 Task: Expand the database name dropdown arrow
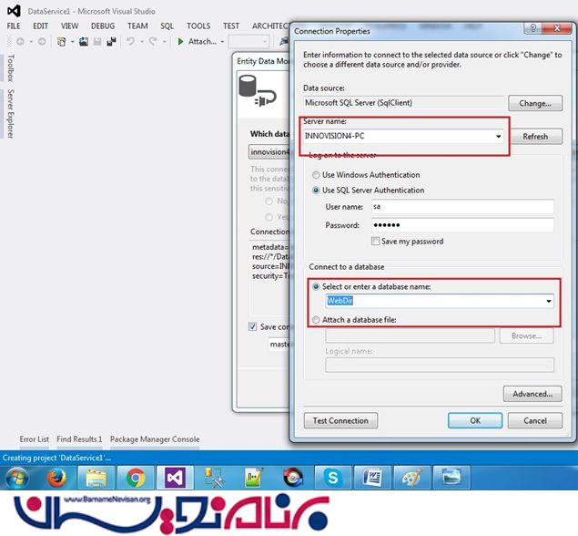tap(549, 301)
